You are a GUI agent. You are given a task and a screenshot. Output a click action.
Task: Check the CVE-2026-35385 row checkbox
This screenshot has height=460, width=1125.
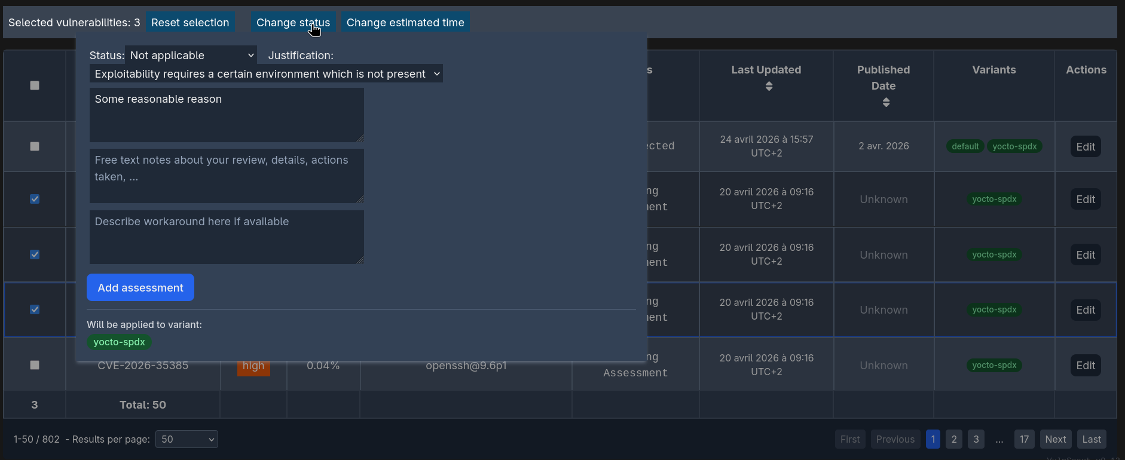coord(35,365)
